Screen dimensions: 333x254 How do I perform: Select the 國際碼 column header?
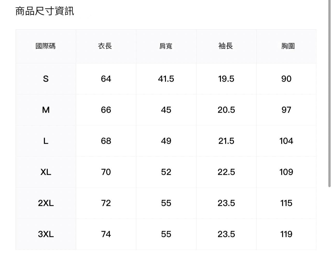coord(46,46)
